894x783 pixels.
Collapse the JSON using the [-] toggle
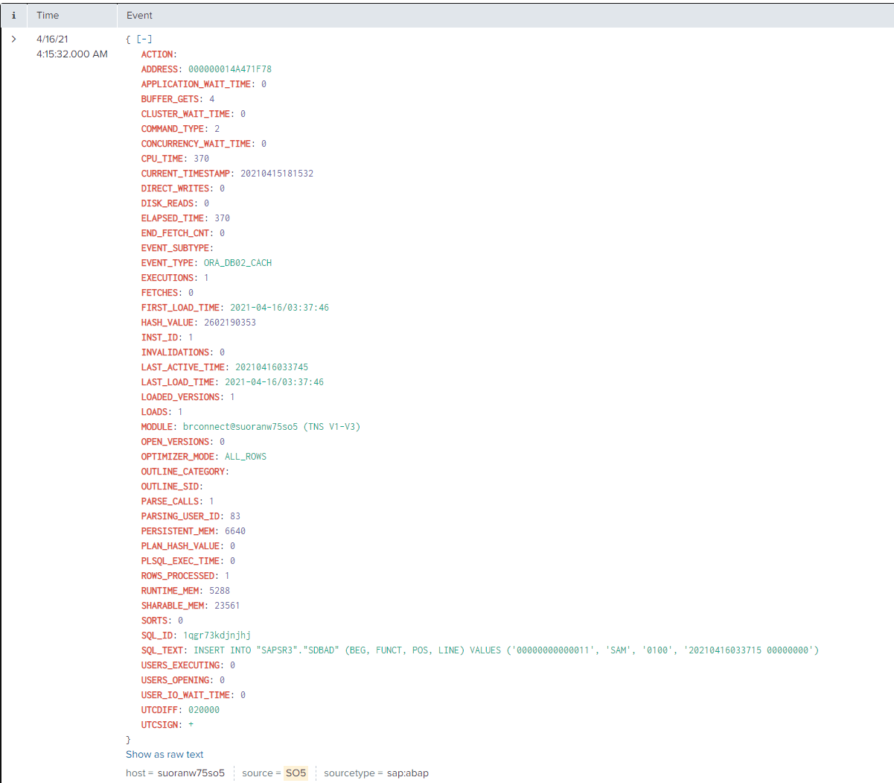pyautogui.click(x=144, y=39)
